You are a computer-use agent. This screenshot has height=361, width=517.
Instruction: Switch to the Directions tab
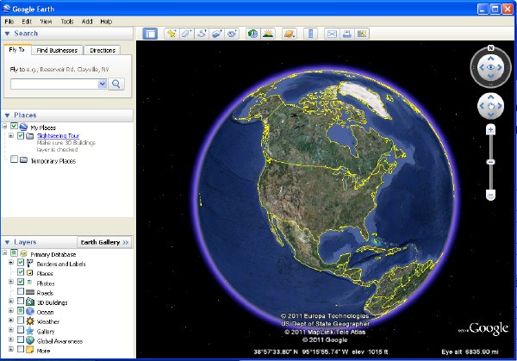(x=103, y=50)
